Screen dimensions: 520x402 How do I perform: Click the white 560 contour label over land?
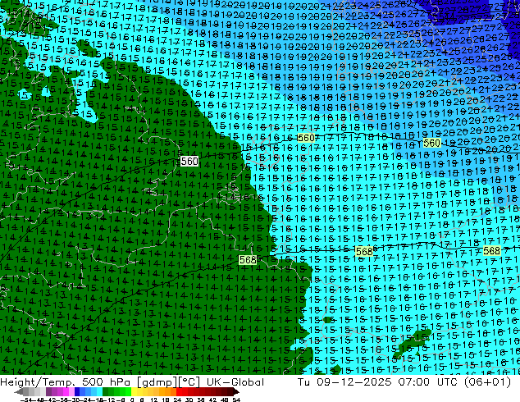coord(189,161)
